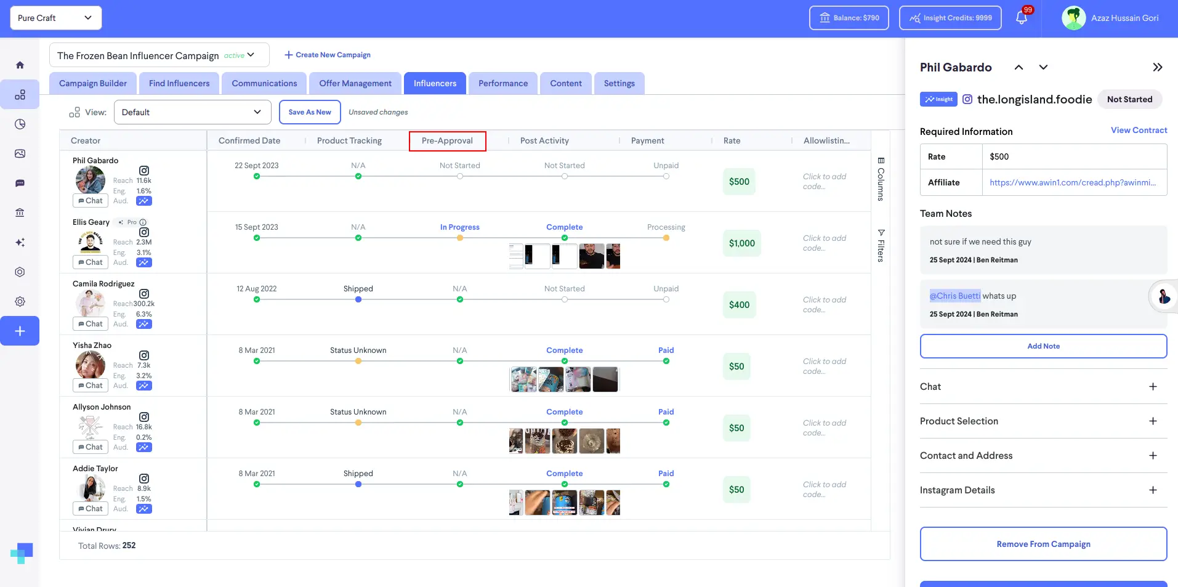This screenshot has height=587, width=1178.
Task: Open the Columns side panel
Action: tap(881, 179)
